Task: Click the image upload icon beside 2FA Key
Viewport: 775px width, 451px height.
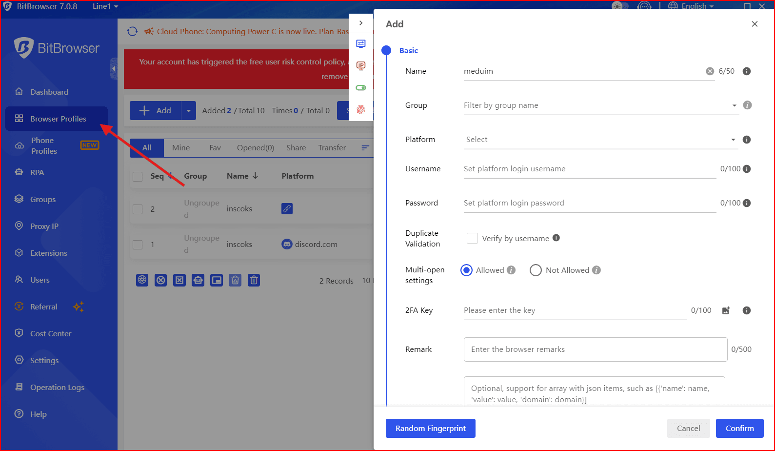Action: coord(726,310)
